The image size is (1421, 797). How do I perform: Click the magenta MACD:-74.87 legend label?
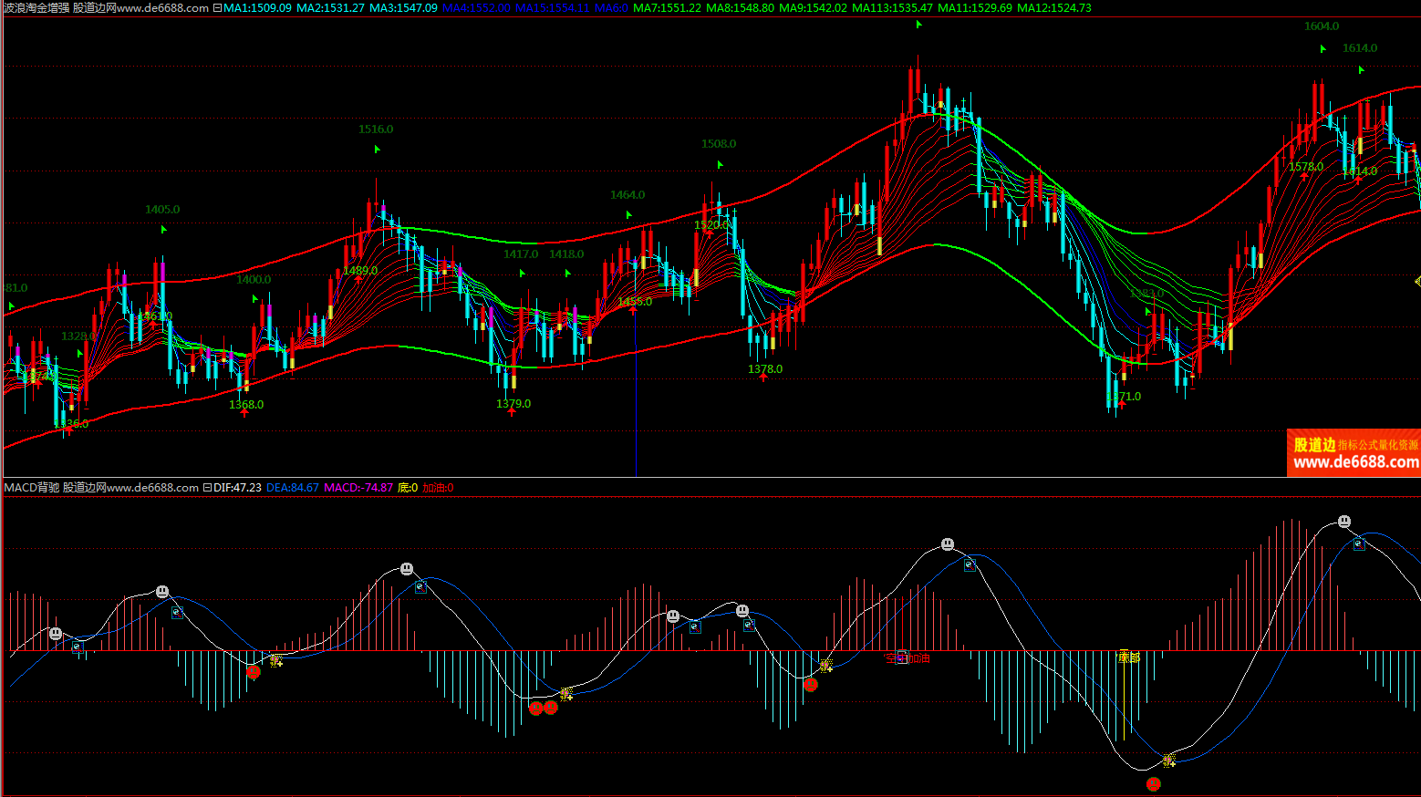click(358, 488)
